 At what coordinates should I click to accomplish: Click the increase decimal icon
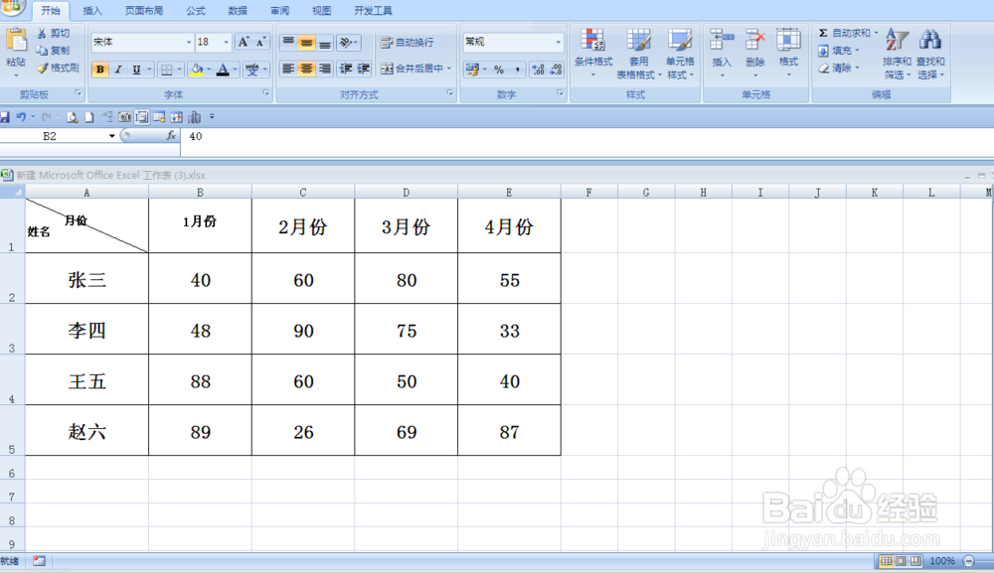click(538, 70)
